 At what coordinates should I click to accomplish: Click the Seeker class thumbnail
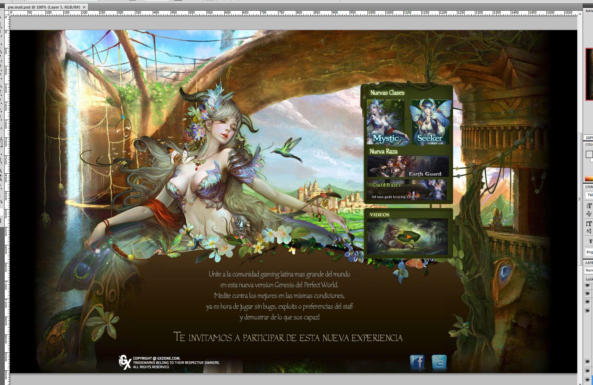coord(430,122)
